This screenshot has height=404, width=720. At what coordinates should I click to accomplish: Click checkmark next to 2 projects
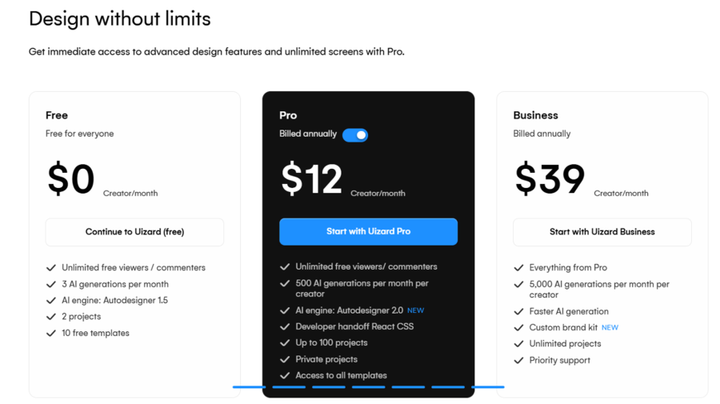pos(51,317)
